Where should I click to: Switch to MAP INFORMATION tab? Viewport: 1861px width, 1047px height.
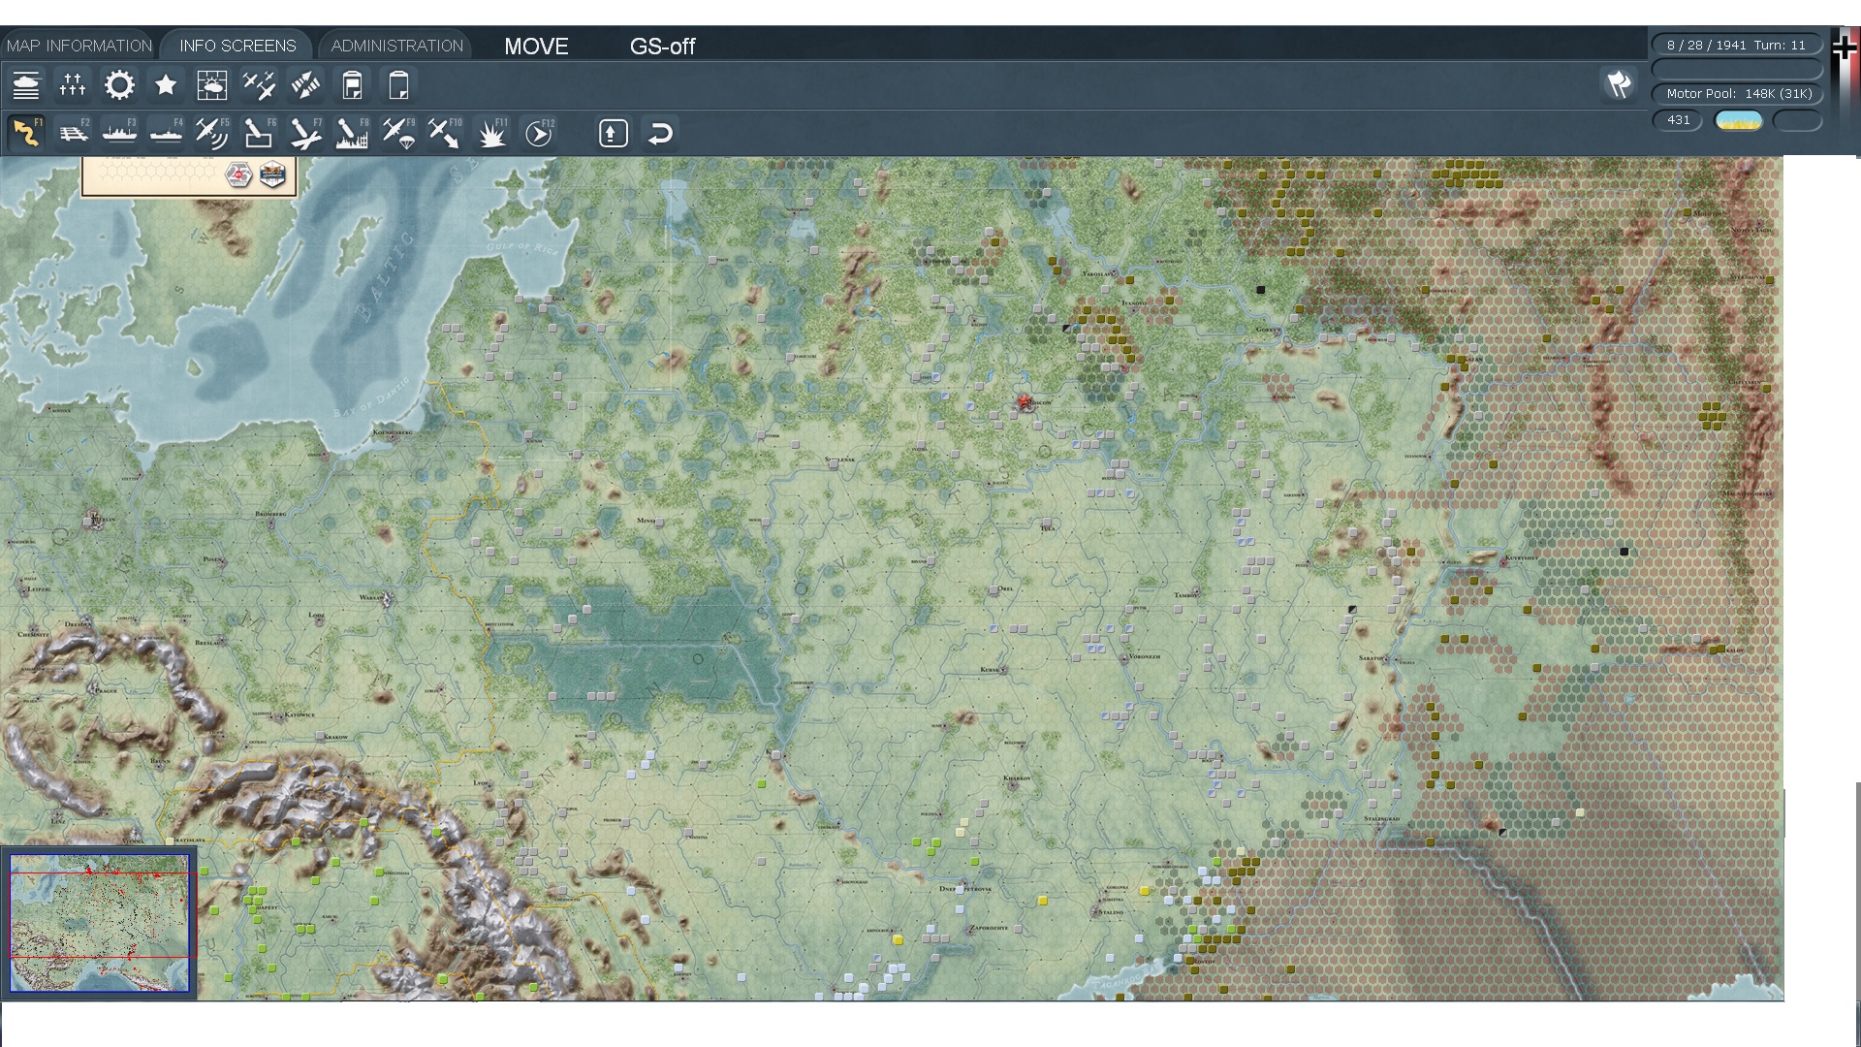(x=79, y=46)
